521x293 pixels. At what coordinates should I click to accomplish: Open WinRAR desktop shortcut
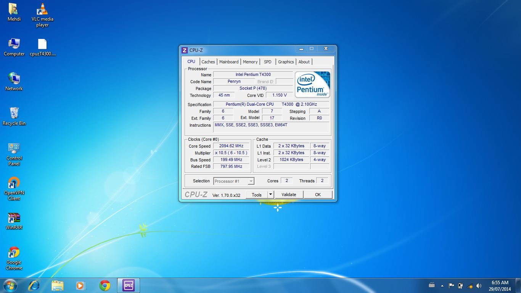click(x=14, y=221)
